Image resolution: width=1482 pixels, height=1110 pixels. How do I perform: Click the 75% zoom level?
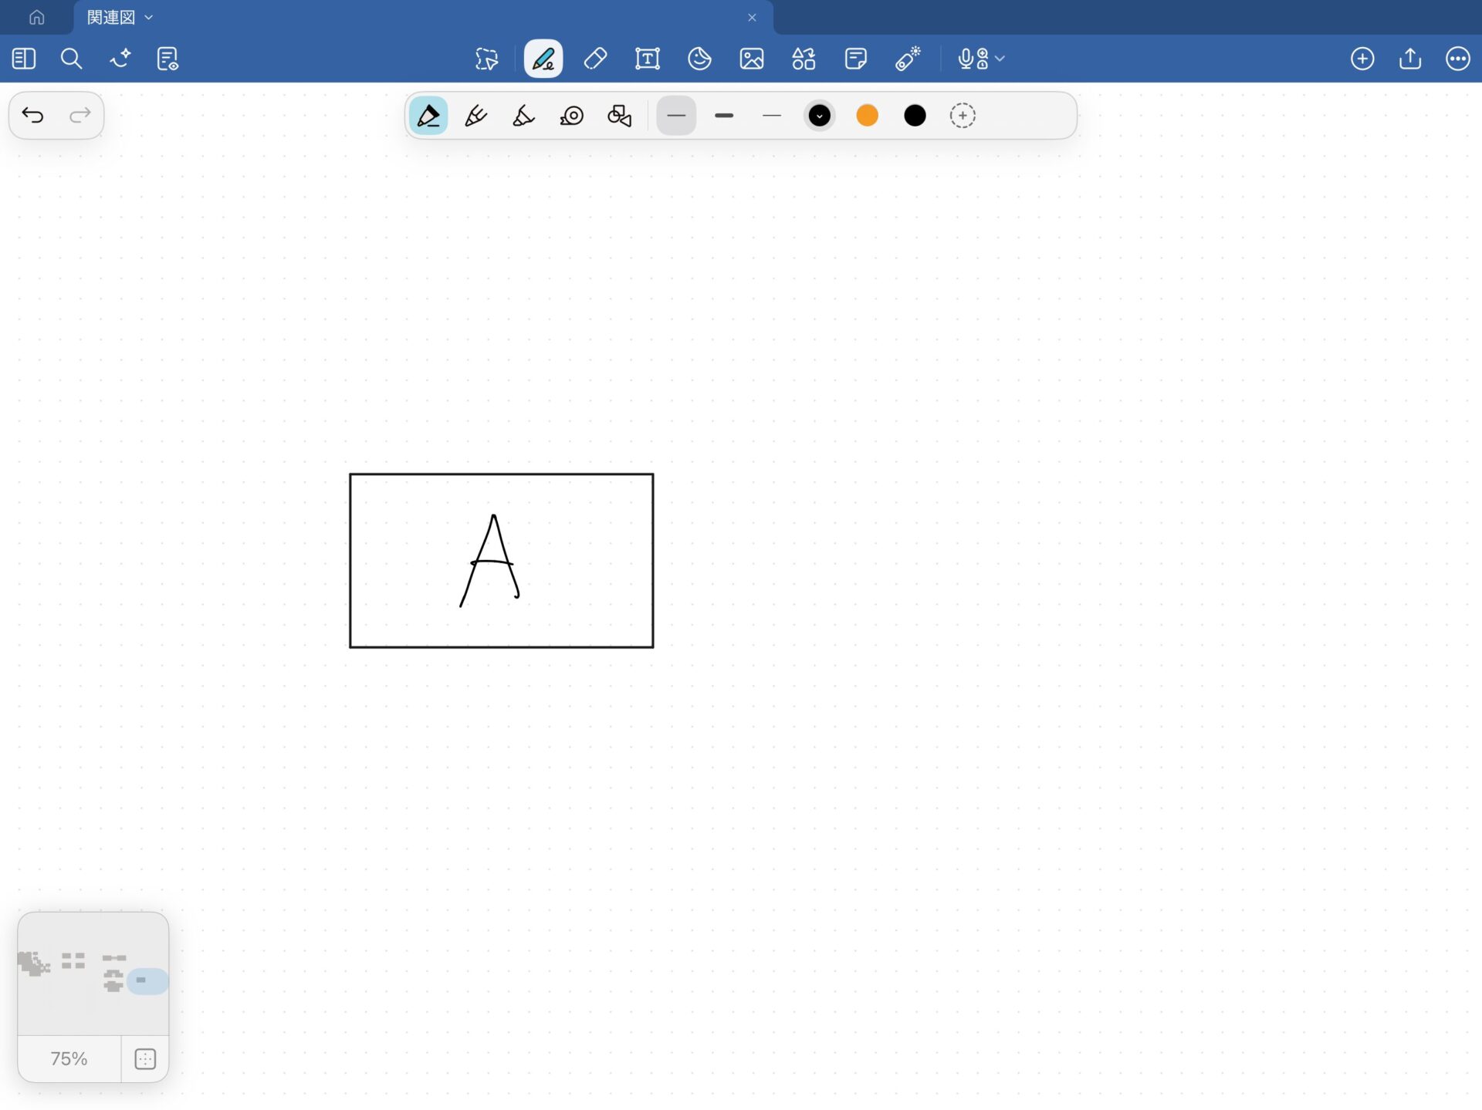(x=69, y=1058)
